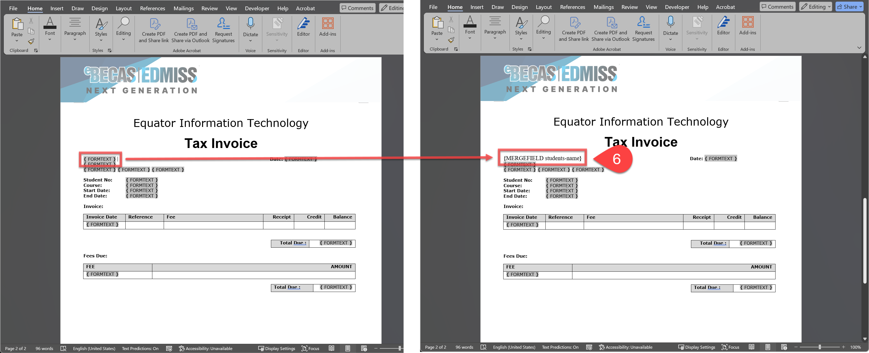Image resolution: width=869 pixels, height=353 pixels.
Task: Open Mailings tab in right window
Action: click(603, 7)
